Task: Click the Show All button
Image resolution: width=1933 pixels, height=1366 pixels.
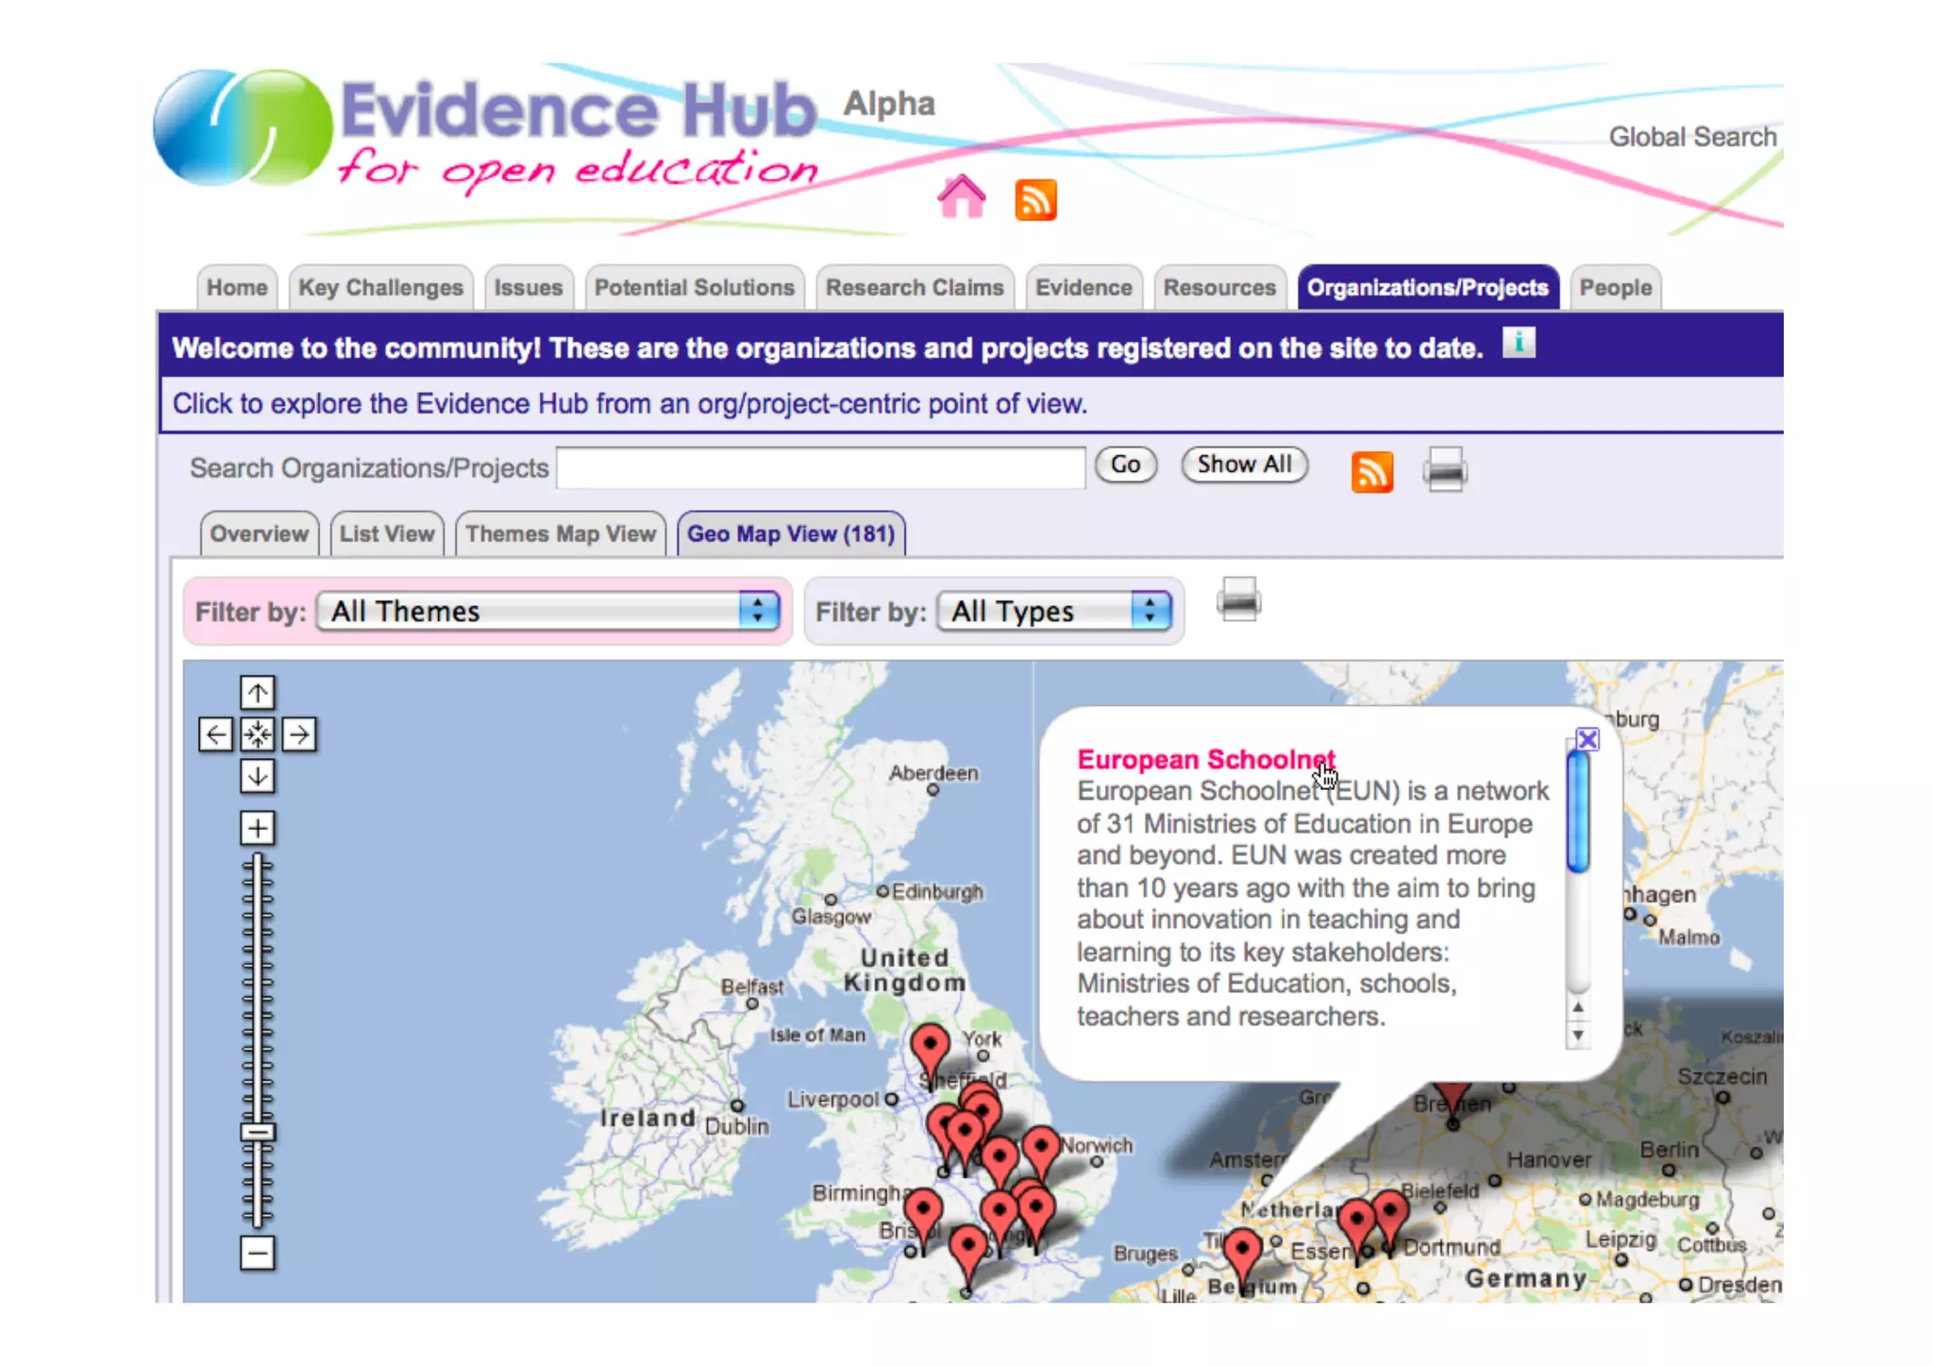Action: tap(1244, 464)
